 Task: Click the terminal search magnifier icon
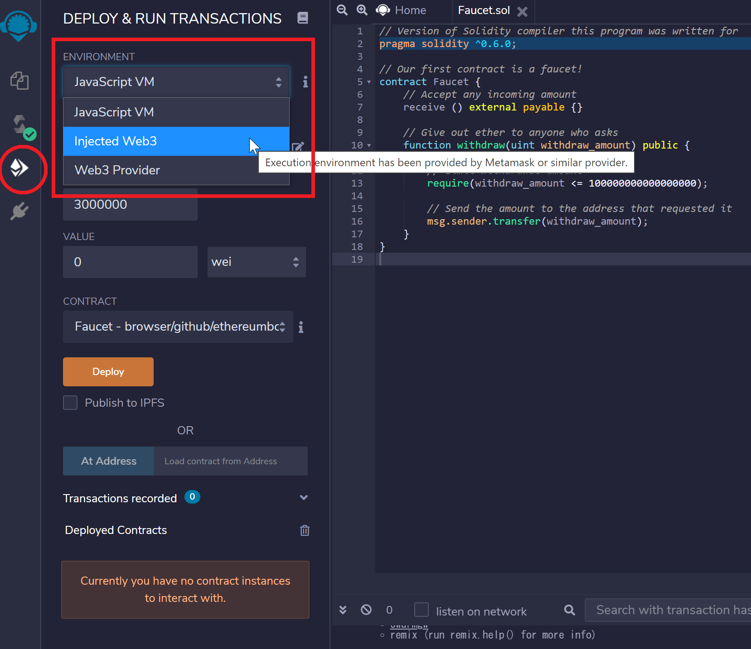pyautogui.click(x=570, y=610)
